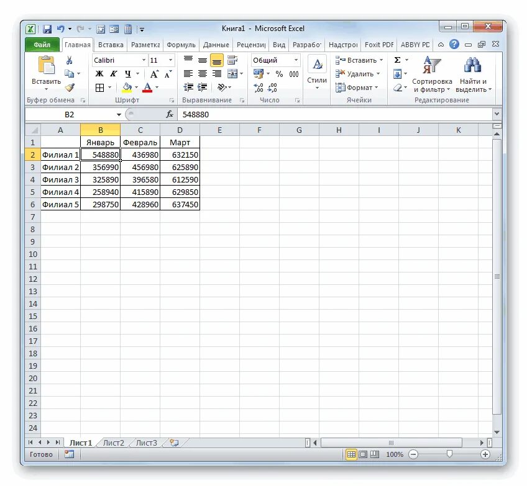Apply the Percent style icon
This screenshot has height=486, width=527.
[279, 74]
